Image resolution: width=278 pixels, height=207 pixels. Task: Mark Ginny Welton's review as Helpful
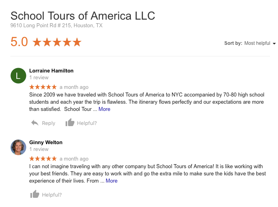coord(52,195)
